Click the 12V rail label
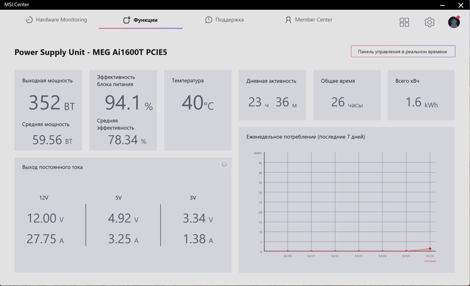Viewport: 470px width, 286px height. click(x=44, y=198)
